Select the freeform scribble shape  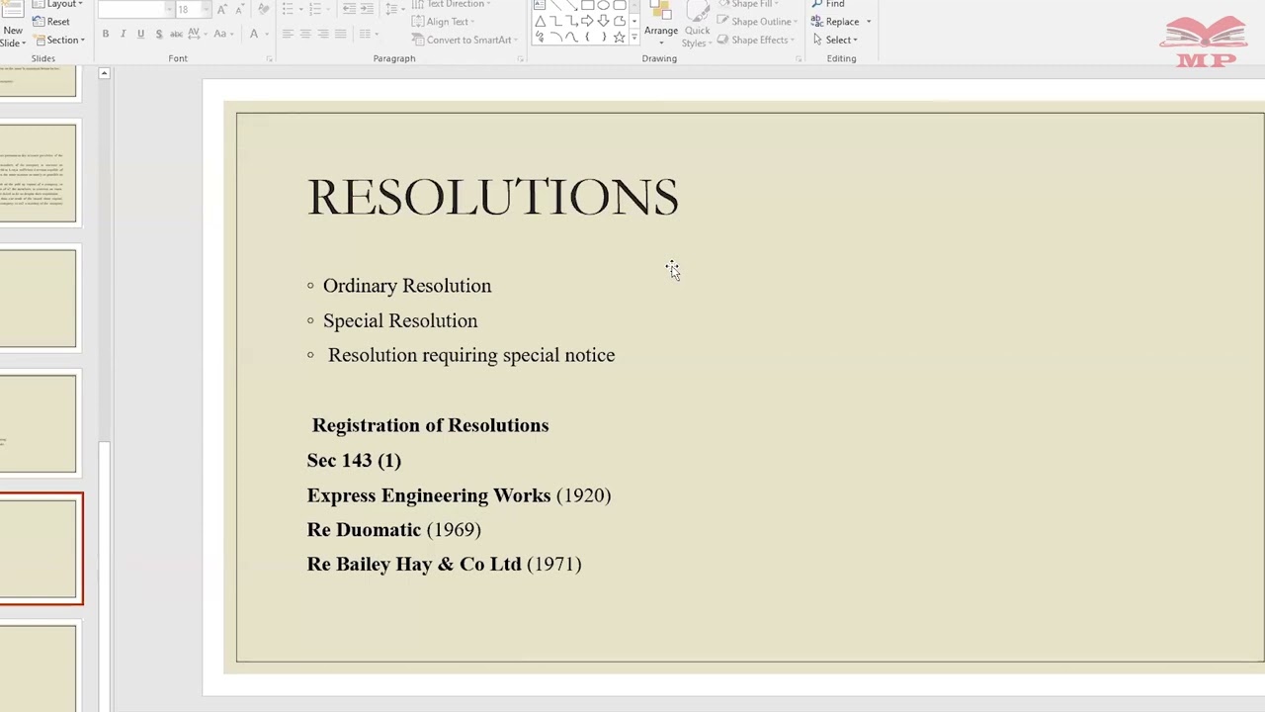point(540,37)
